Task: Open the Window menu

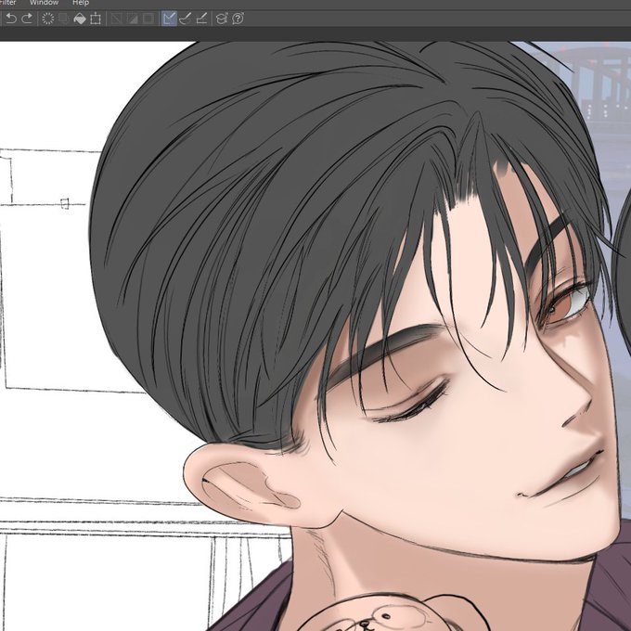Action: [x=44, y=3]
